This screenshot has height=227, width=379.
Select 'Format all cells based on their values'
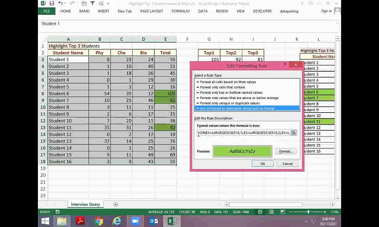(228, 82)
